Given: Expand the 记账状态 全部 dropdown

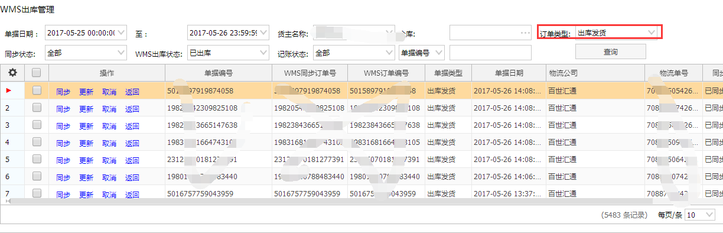Looking at the screenshot, I should coord(389,53).
